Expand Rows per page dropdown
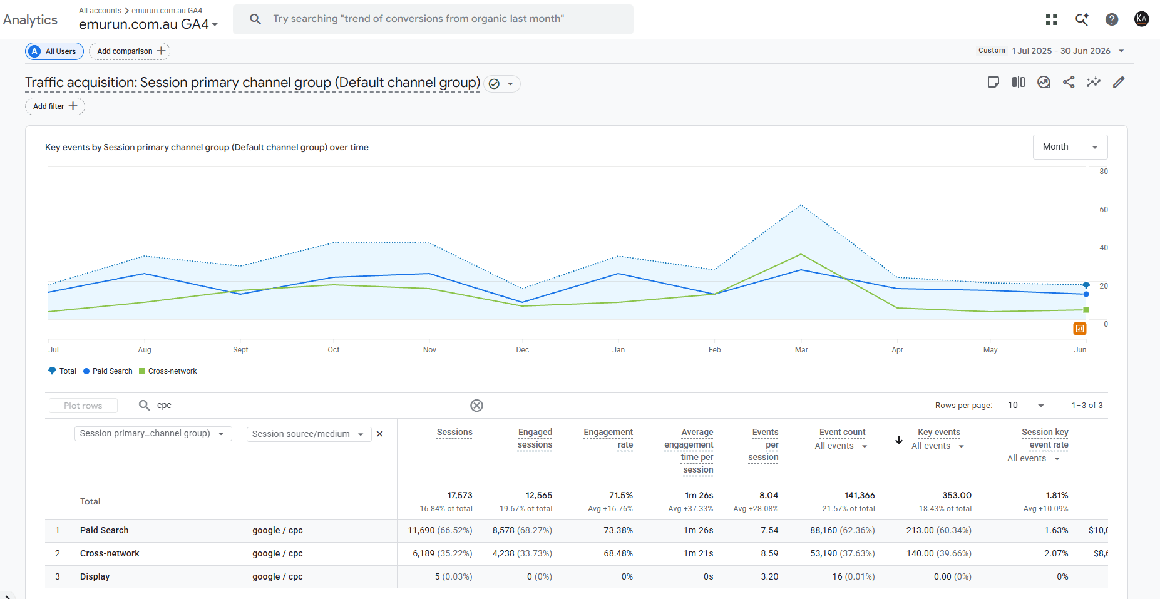This screenshot has width=1160, height=599. [1026, 406]
